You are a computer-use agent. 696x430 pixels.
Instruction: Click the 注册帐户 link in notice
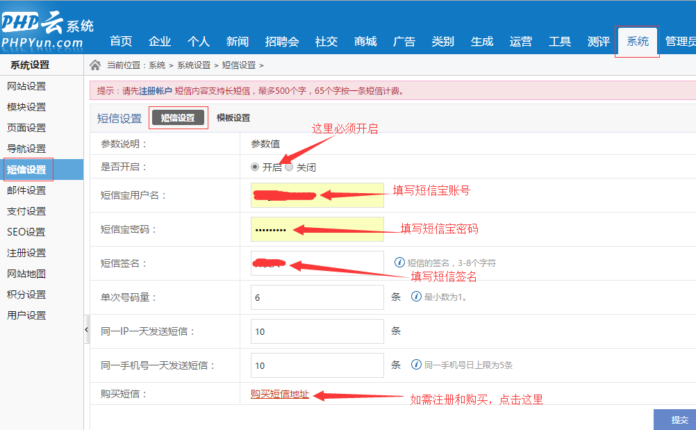[156, 91]
